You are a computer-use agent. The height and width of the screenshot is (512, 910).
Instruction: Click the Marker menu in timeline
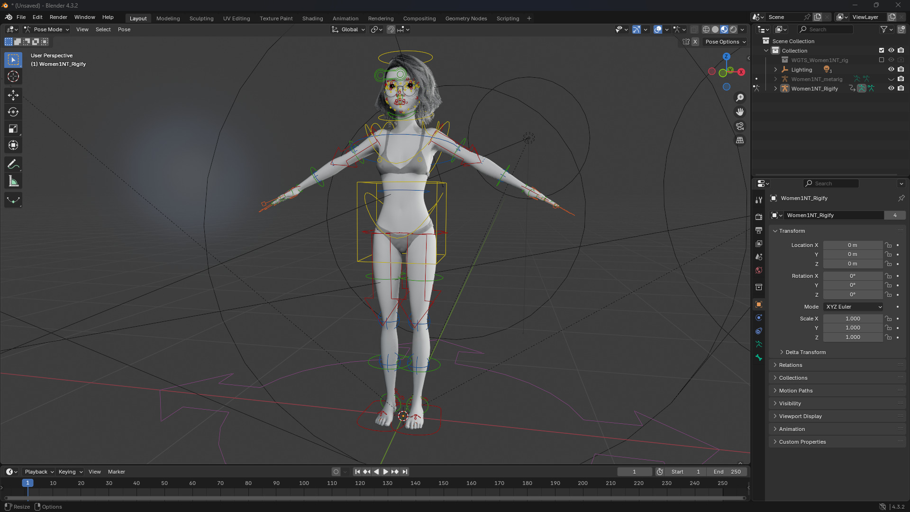pyautogui.click(x=117, y=472)
